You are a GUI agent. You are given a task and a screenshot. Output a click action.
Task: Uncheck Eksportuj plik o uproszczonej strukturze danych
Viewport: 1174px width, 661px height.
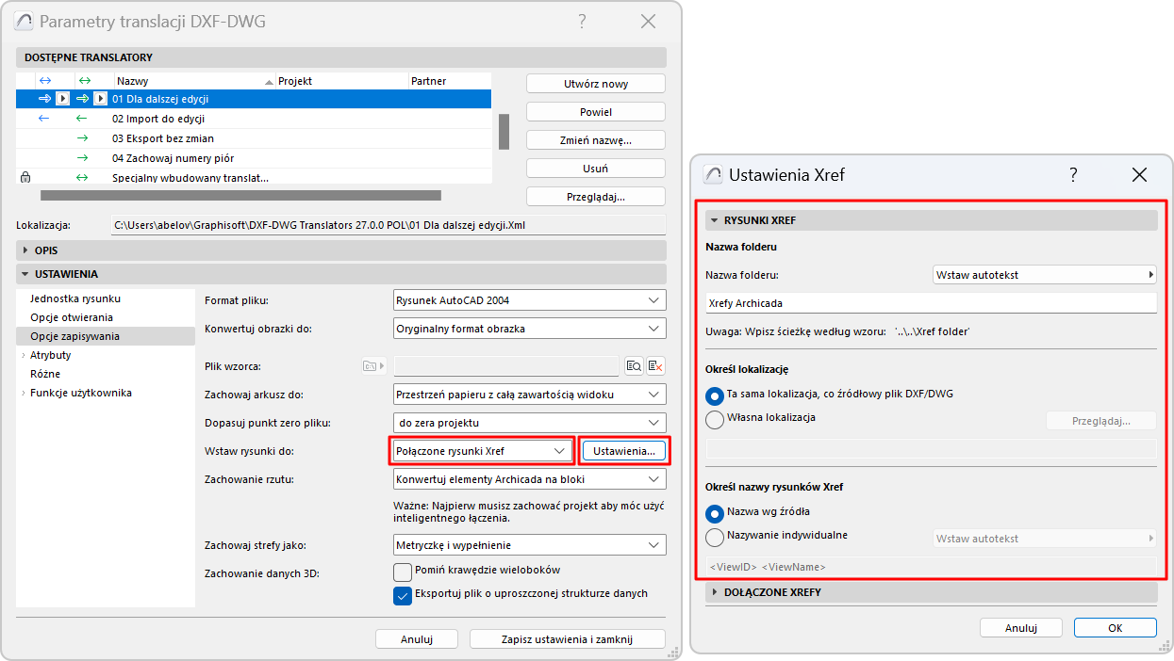pos(403,595)
